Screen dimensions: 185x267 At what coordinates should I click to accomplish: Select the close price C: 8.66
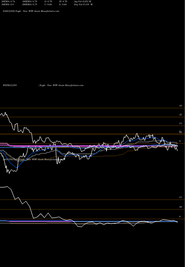(48, 4)
